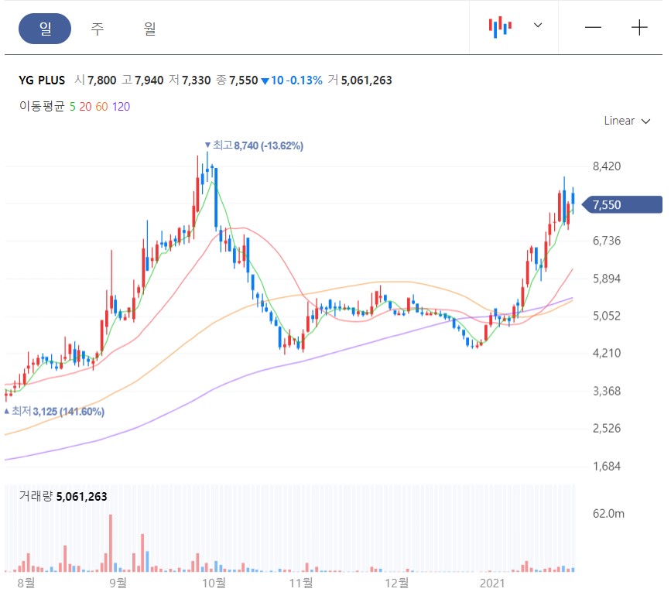Expand the chart type dropdown chevron
Viewport: 671px width, 616px height.
pyautogui.click(x=538, y=26)
